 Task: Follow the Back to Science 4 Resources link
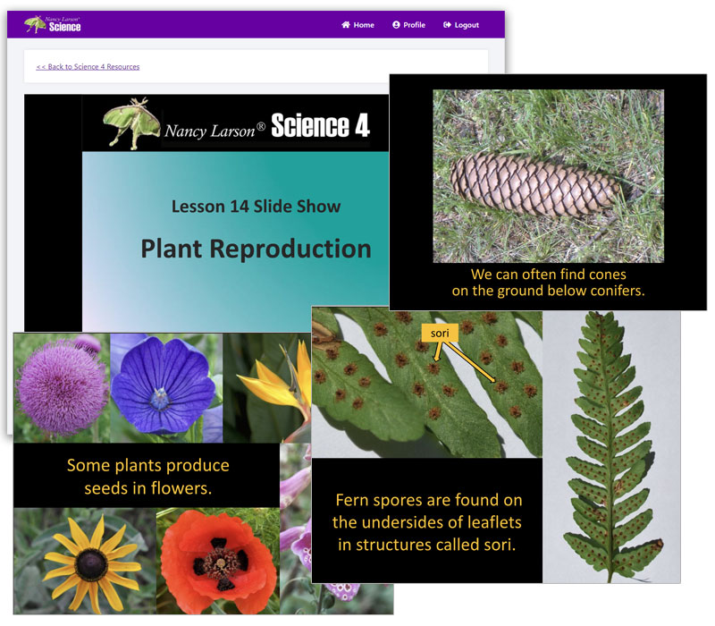click(88, 66)
